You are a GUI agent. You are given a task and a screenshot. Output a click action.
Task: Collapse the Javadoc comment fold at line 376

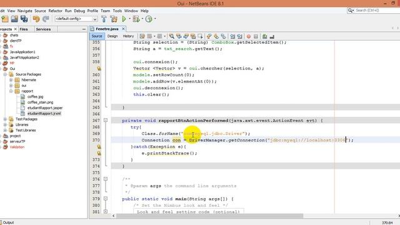(106, 179)
